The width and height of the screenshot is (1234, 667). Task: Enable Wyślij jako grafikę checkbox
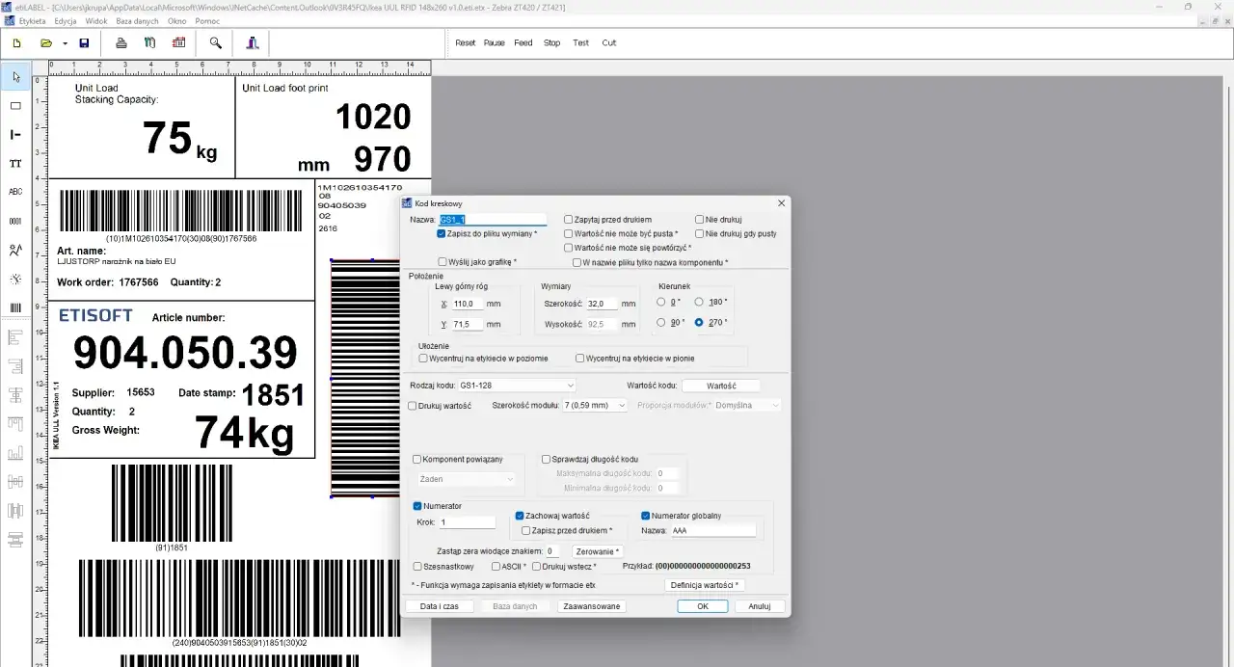pyautogui.click(x=442, y=262)
